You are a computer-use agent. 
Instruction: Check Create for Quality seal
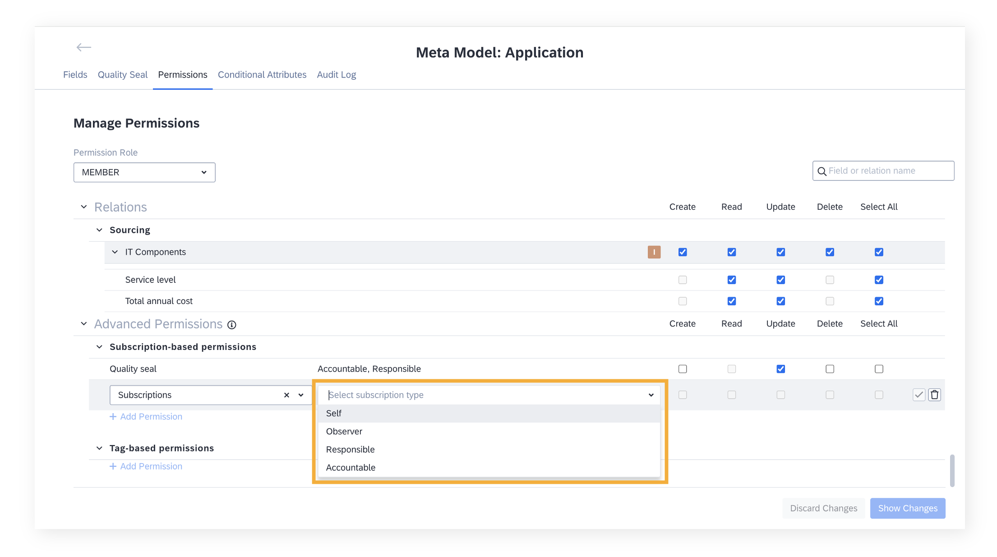click(x=683, y=369)
